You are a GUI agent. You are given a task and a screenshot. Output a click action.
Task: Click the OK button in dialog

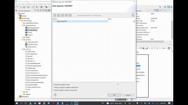click(x=114, y=95)
